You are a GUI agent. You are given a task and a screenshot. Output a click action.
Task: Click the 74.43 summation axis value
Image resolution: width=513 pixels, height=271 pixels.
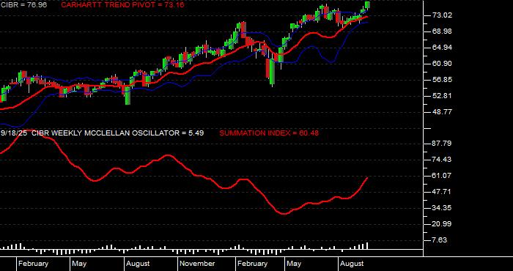pos(442,160)
